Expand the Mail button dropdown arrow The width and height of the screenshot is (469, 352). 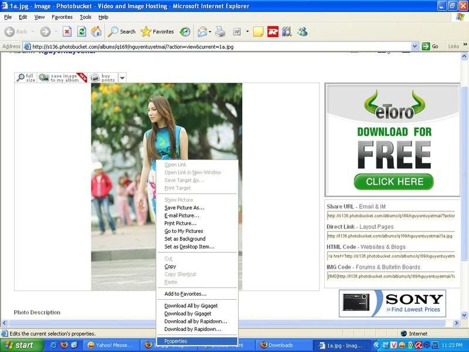pyautogui.click(x=210, y=32)
